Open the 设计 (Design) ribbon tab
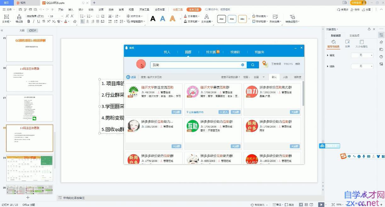Screen dimensions: 385x207 coord(81,10)
